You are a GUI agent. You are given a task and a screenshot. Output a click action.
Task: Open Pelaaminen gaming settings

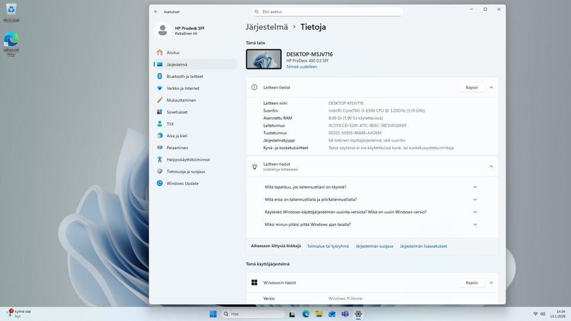[x=177, y=147]
